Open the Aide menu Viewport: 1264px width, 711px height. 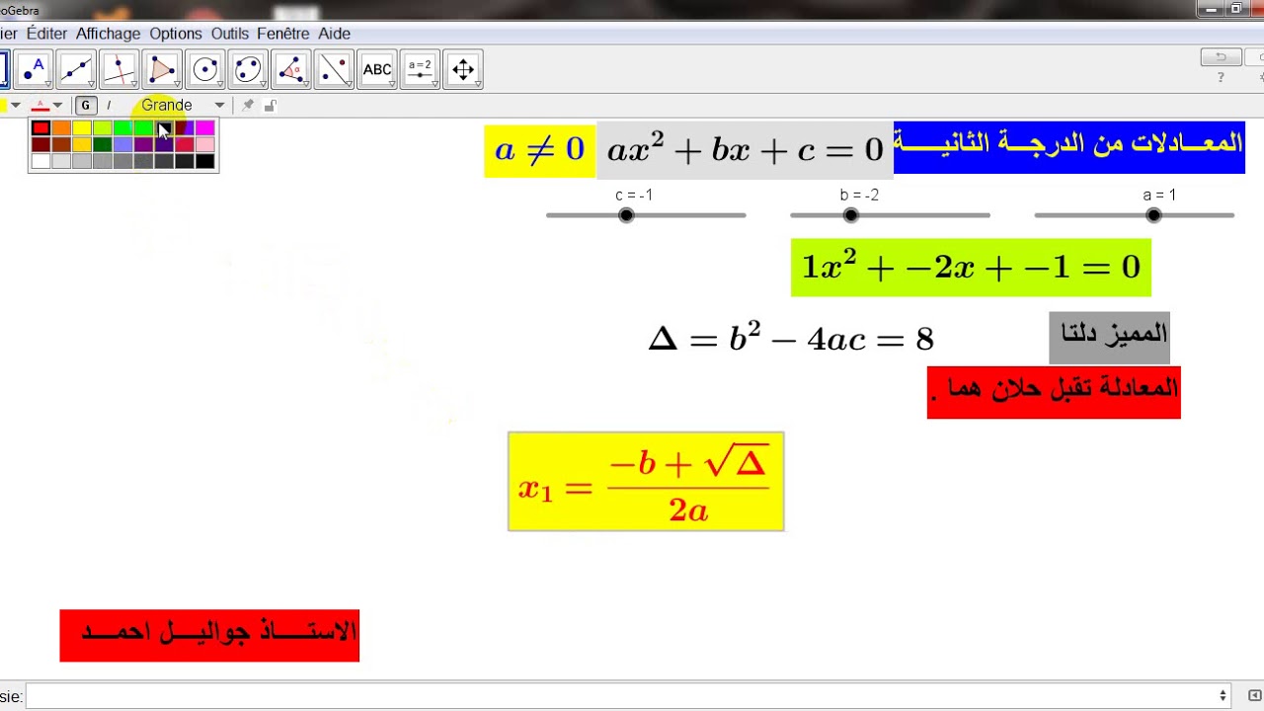[x=335, y=34]
